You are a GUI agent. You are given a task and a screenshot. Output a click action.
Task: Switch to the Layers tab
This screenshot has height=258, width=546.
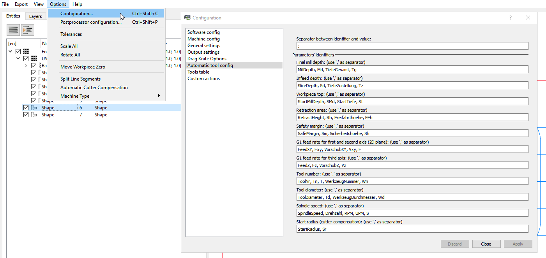pos(35,16)
